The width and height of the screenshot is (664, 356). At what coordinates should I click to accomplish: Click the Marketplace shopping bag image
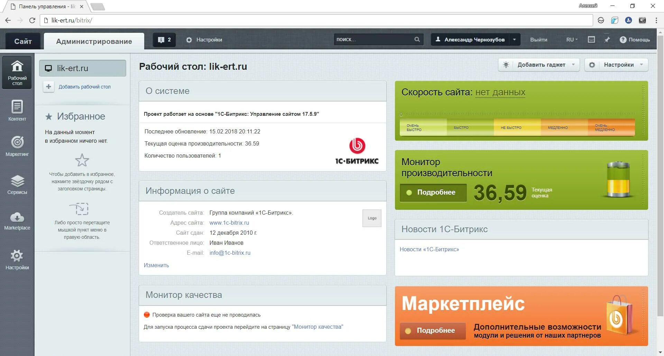[x=621, y=315]
